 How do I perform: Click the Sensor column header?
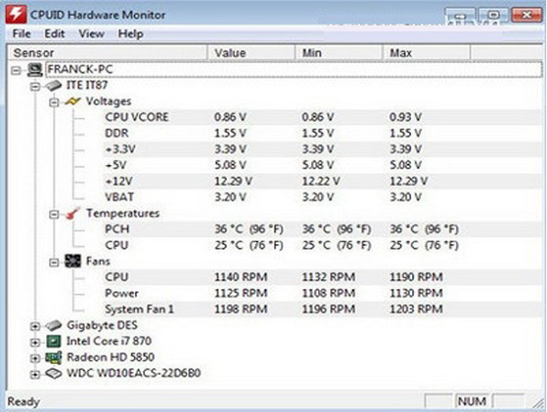point(107,53)
